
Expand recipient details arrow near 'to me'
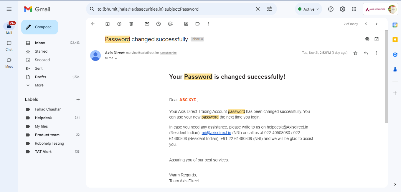[116, 58]
